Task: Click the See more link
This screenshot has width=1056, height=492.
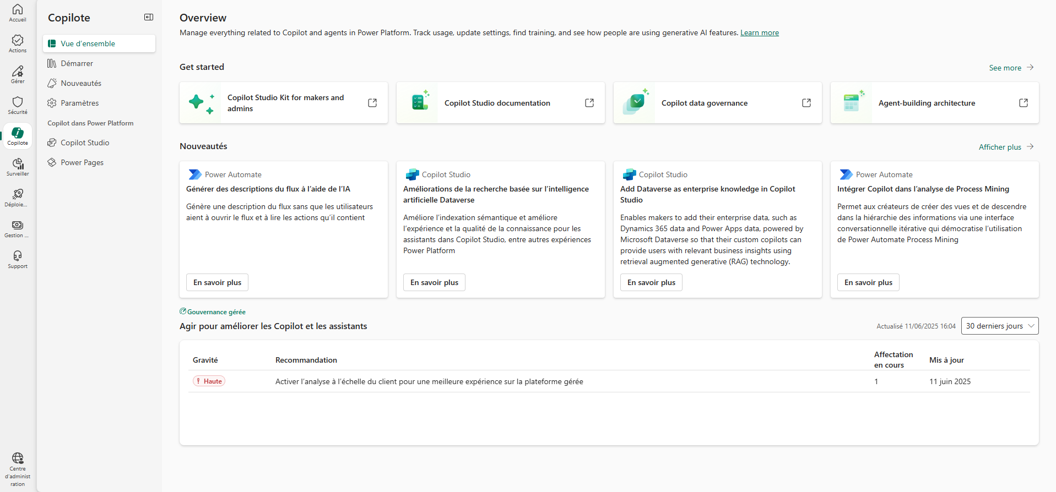Action: 1005,68
